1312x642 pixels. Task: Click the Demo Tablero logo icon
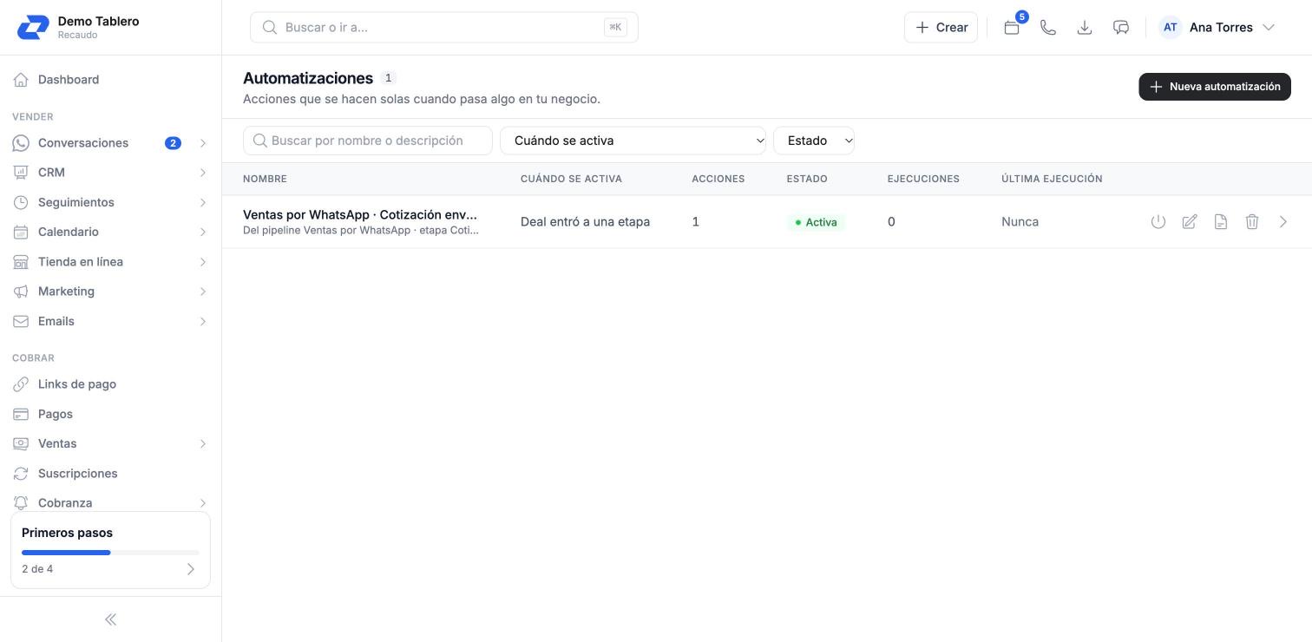(33, 27)
